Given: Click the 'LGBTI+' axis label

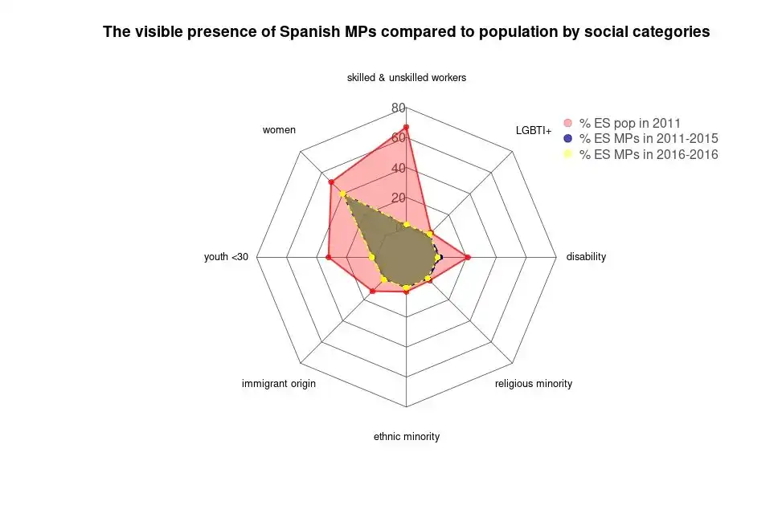Looking at the screenshot, I should (534, 131).
